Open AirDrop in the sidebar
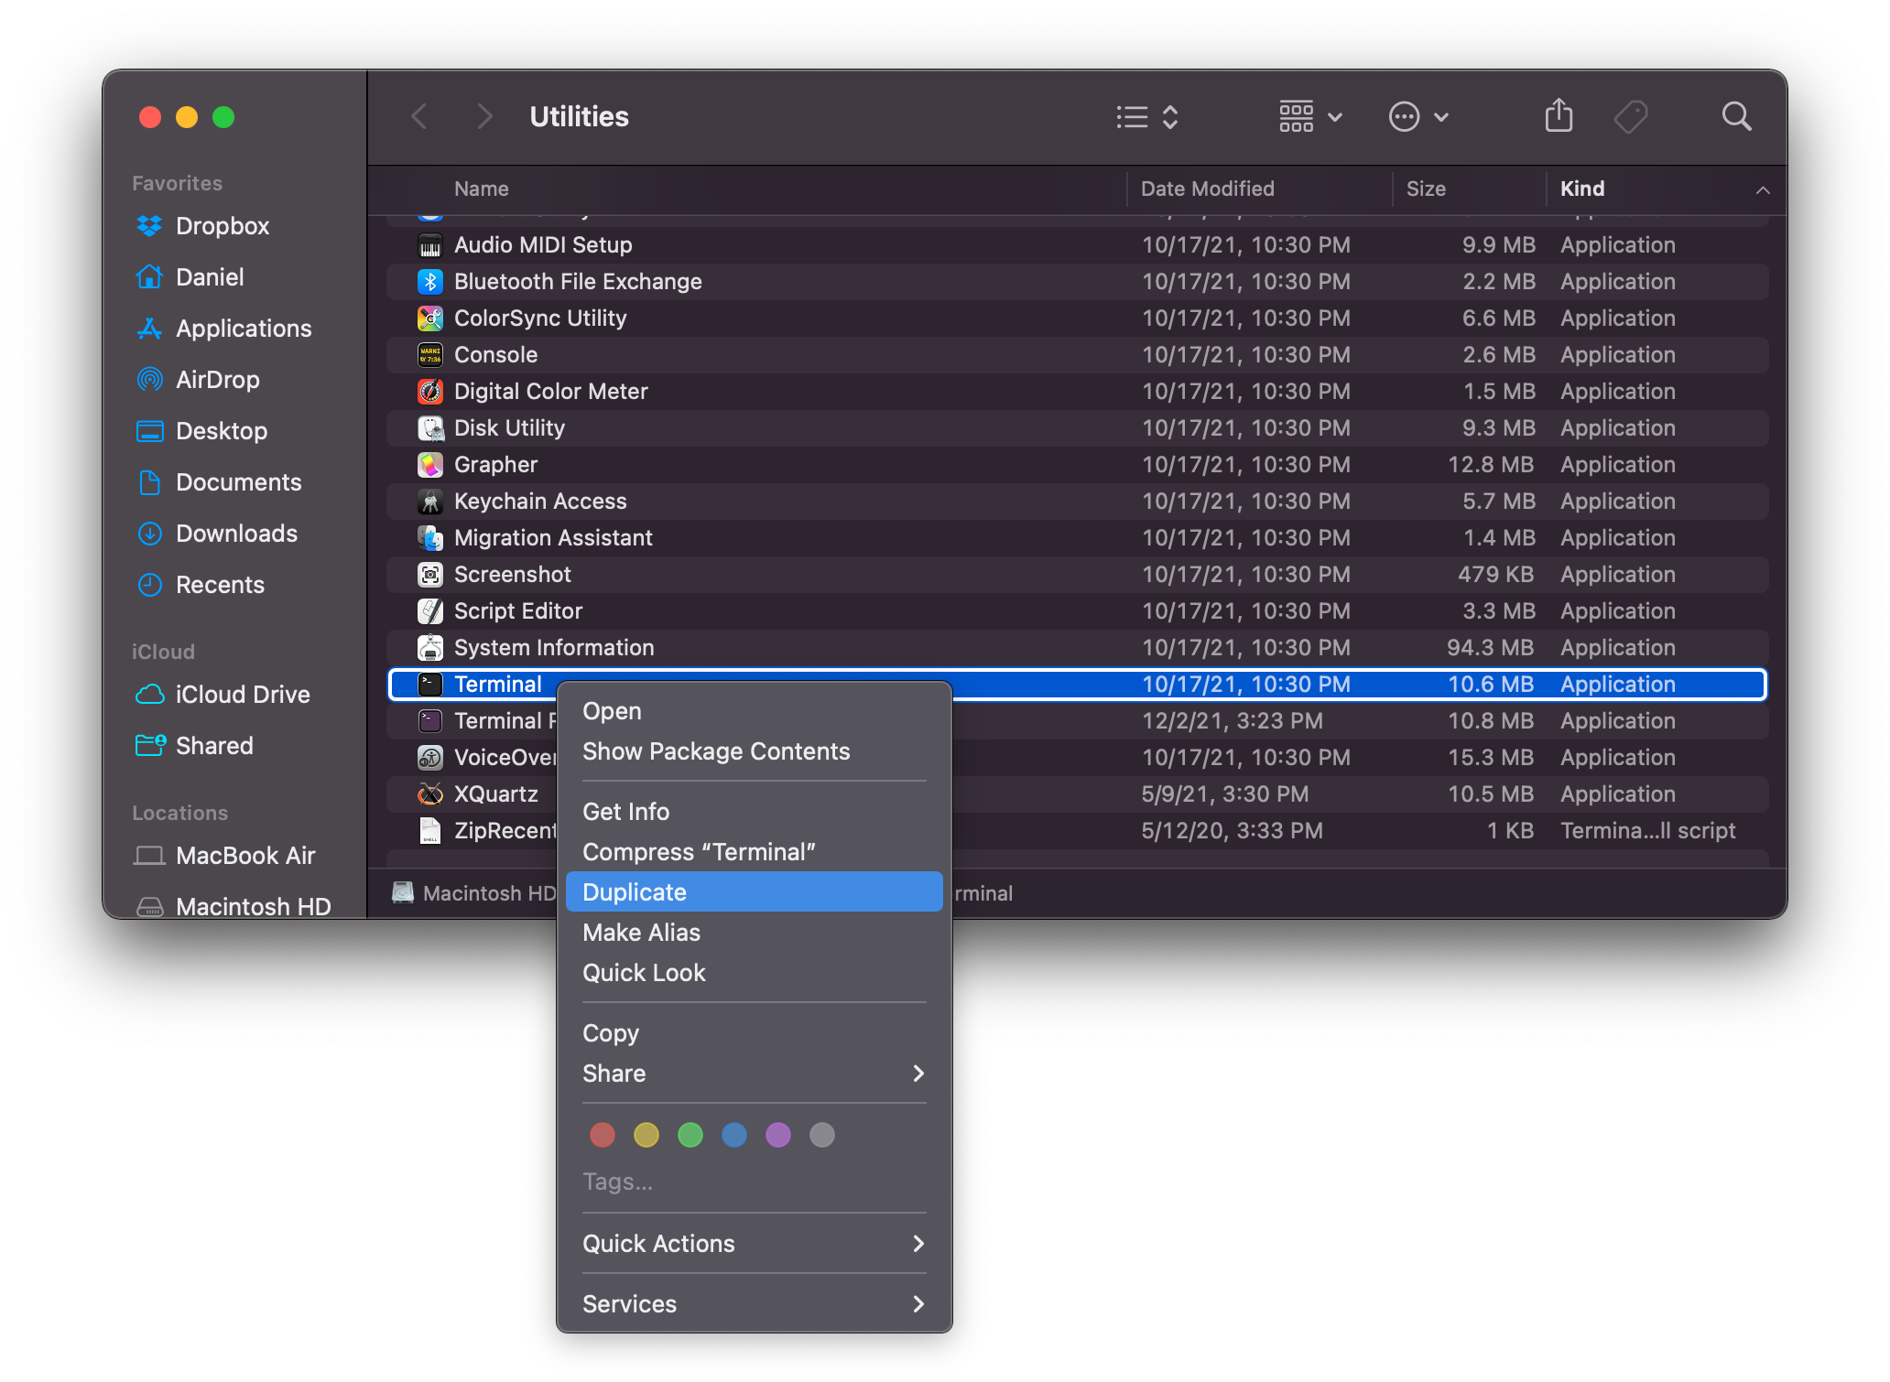The height and width of the screenshot is (1382, 1890). 217,380
